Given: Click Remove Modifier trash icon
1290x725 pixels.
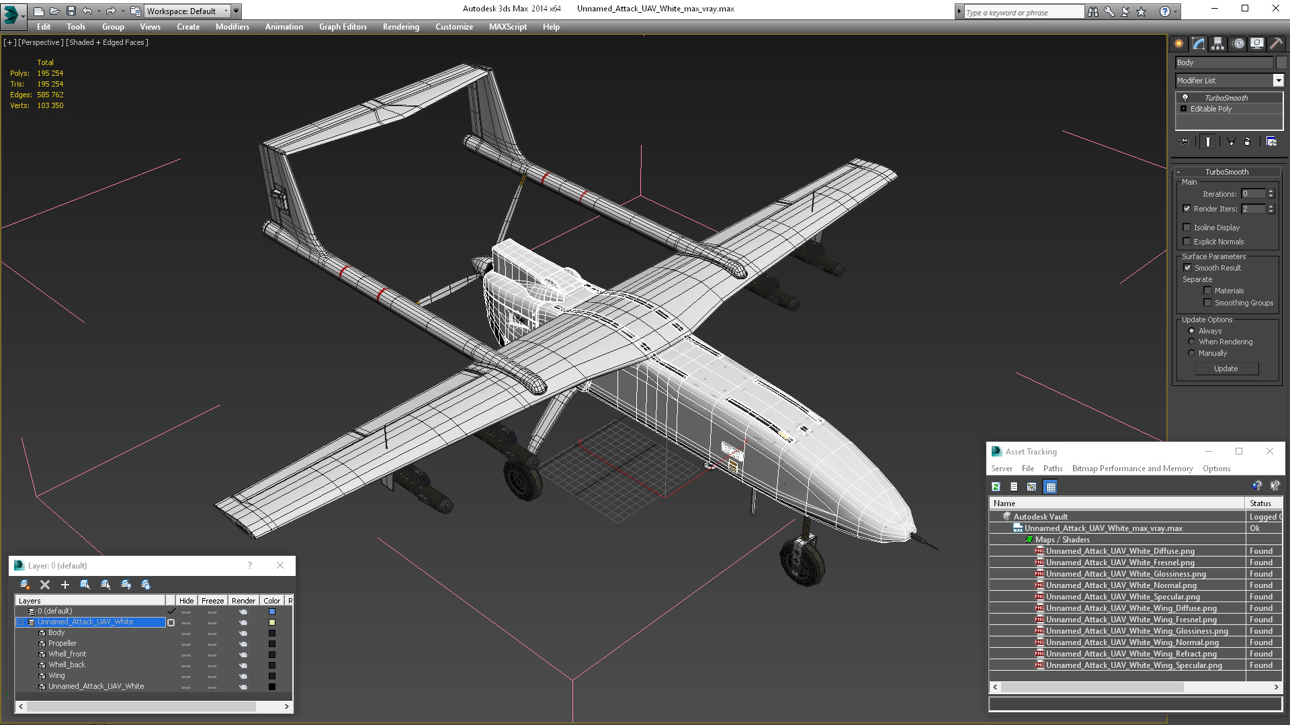Looking at the screenshot, I should point(1248,142).
